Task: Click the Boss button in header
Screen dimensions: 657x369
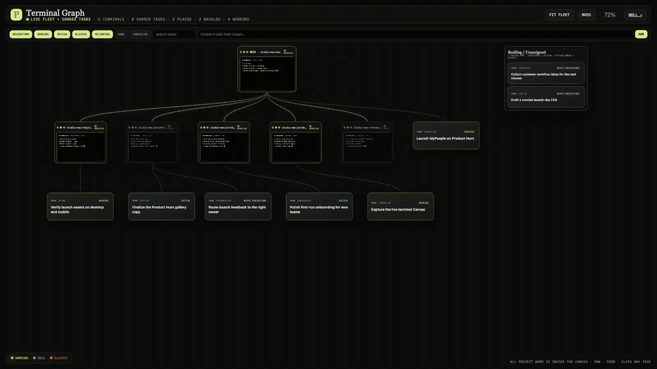Action: point(586,15)
